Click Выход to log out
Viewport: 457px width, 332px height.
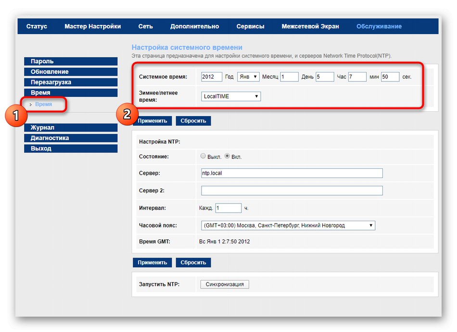point(71,148)
